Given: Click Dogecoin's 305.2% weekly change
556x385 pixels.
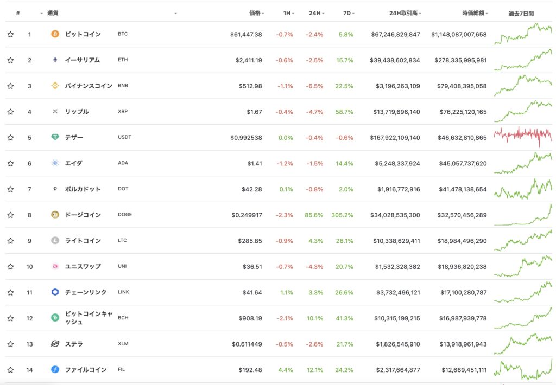Looking at the screenshot, I should (342, 215).
